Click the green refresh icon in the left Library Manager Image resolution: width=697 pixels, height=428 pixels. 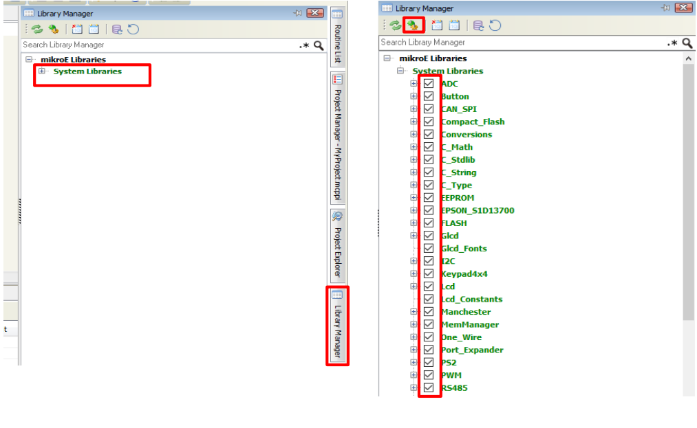pyautogui.click(x=36, y=29)
